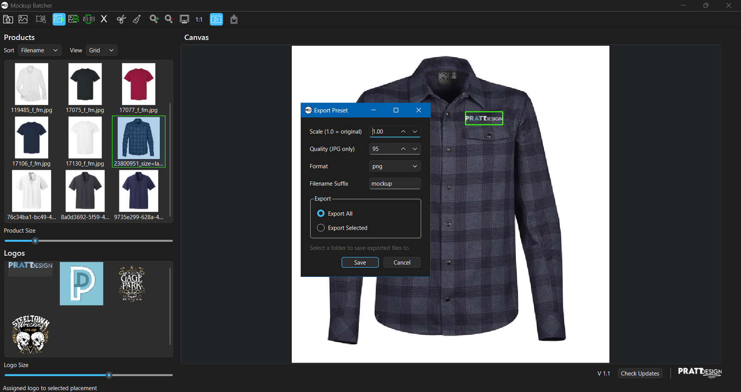The width and height of the screenshot is (741, 392).
Task: Select the Export Selected radio button
Action: tap(320, 228)
